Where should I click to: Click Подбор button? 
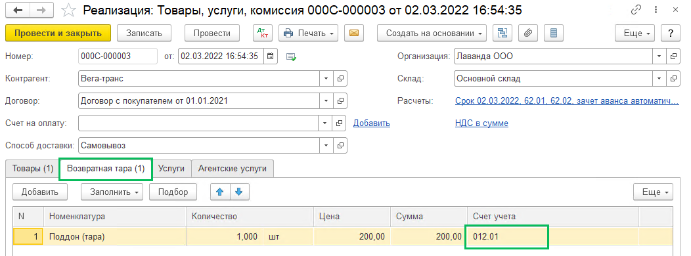click(x=173, y=192)
